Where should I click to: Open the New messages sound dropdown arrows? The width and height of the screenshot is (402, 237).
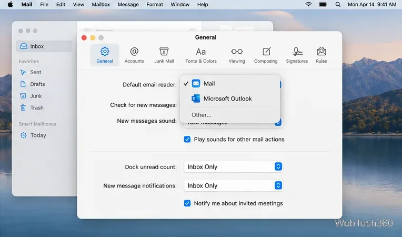click(x=278, y=123)
